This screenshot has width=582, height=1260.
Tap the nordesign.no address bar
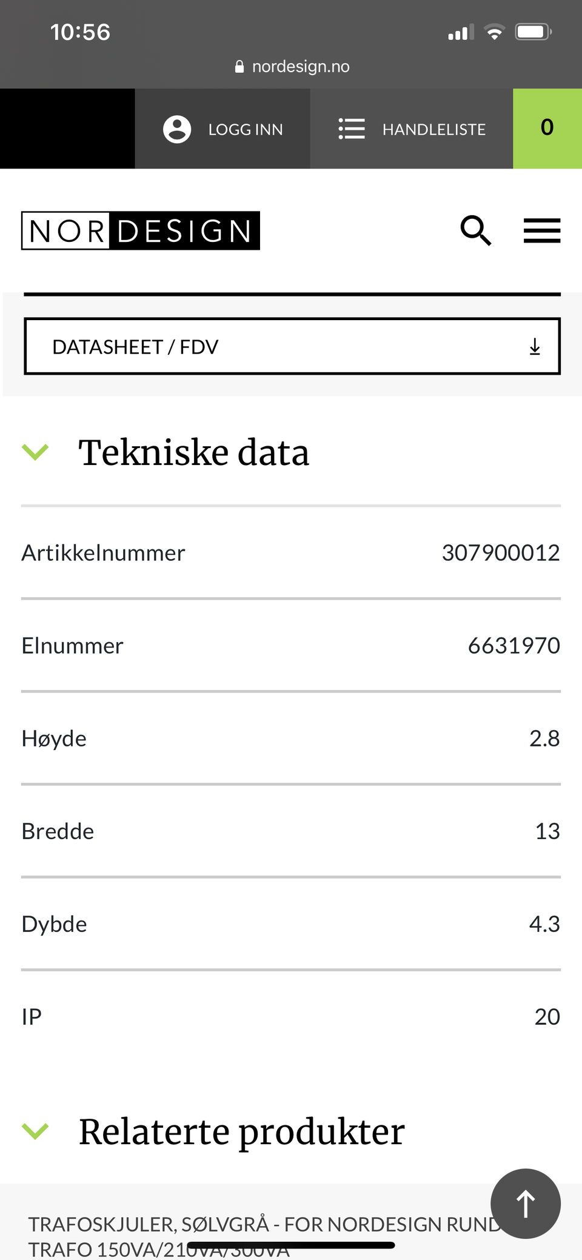(x=292, y=67)
